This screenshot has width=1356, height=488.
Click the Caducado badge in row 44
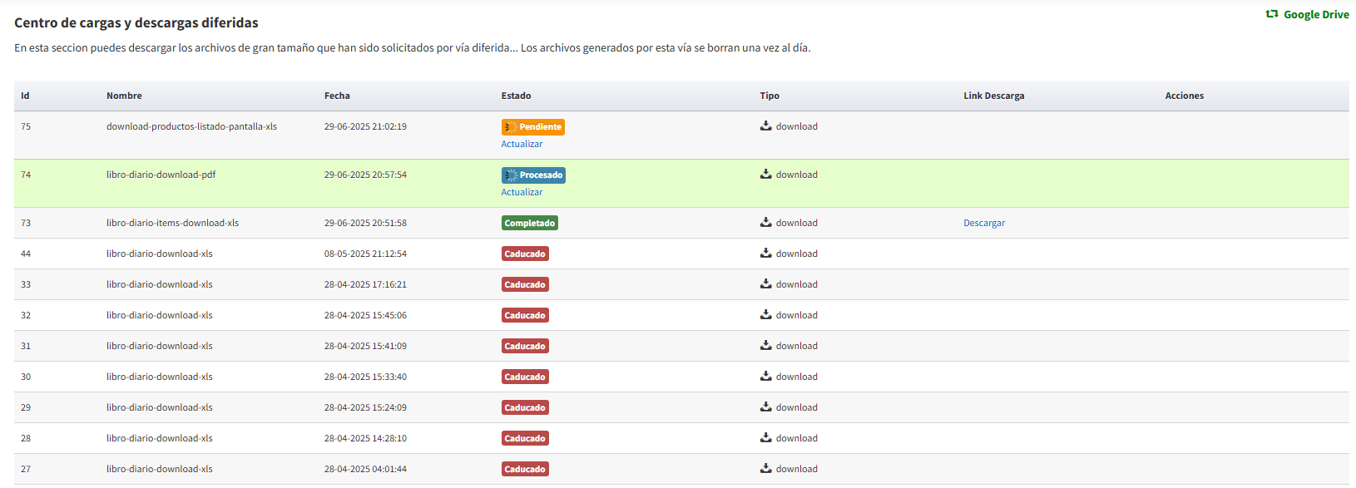tap(525, 254)
